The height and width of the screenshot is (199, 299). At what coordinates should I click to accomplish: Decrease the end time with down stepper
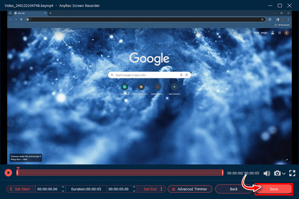pyautogui.click(x=134, y=191)
